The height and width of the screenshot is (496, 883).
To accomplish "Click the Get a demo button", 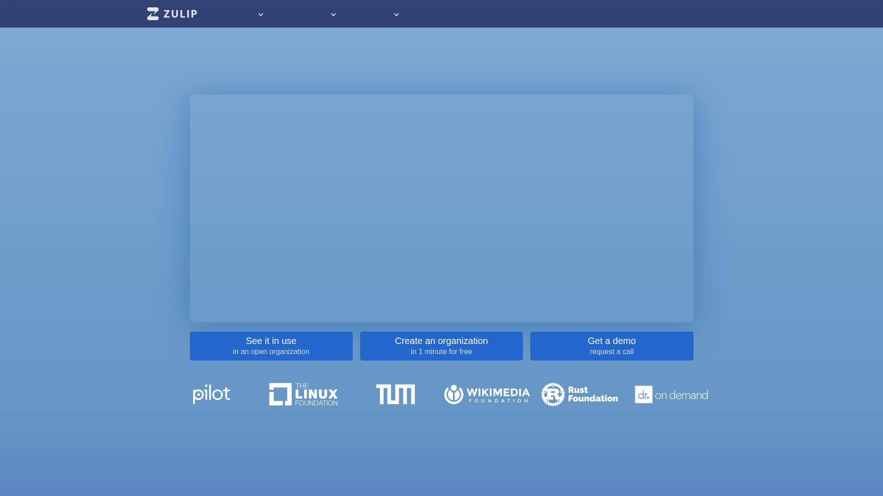I will pos(612,346).
